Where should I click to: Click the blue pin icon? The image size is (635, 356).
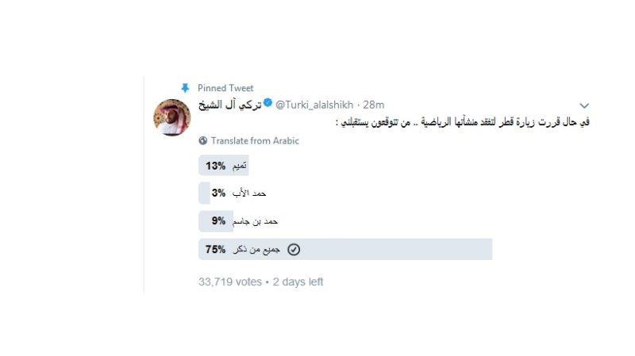point(185,88)
